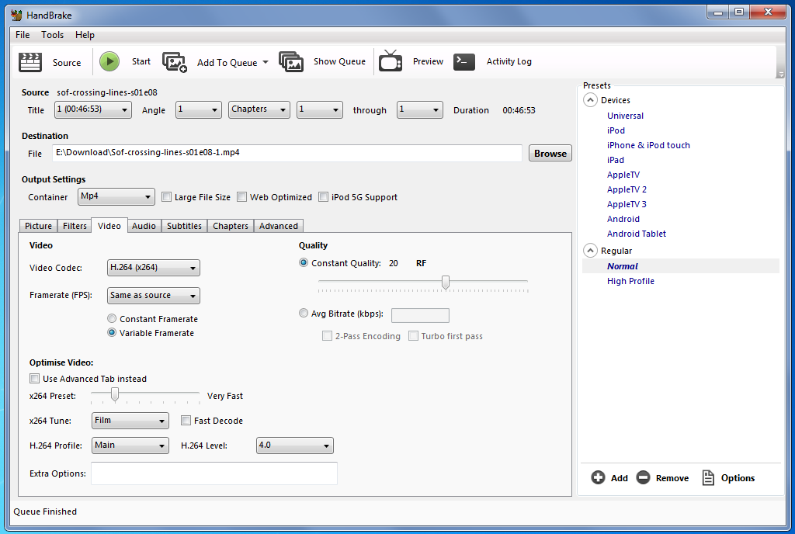Switch to the Picture tab
Screen dimensions: 795x534
[x=39, y=226]
